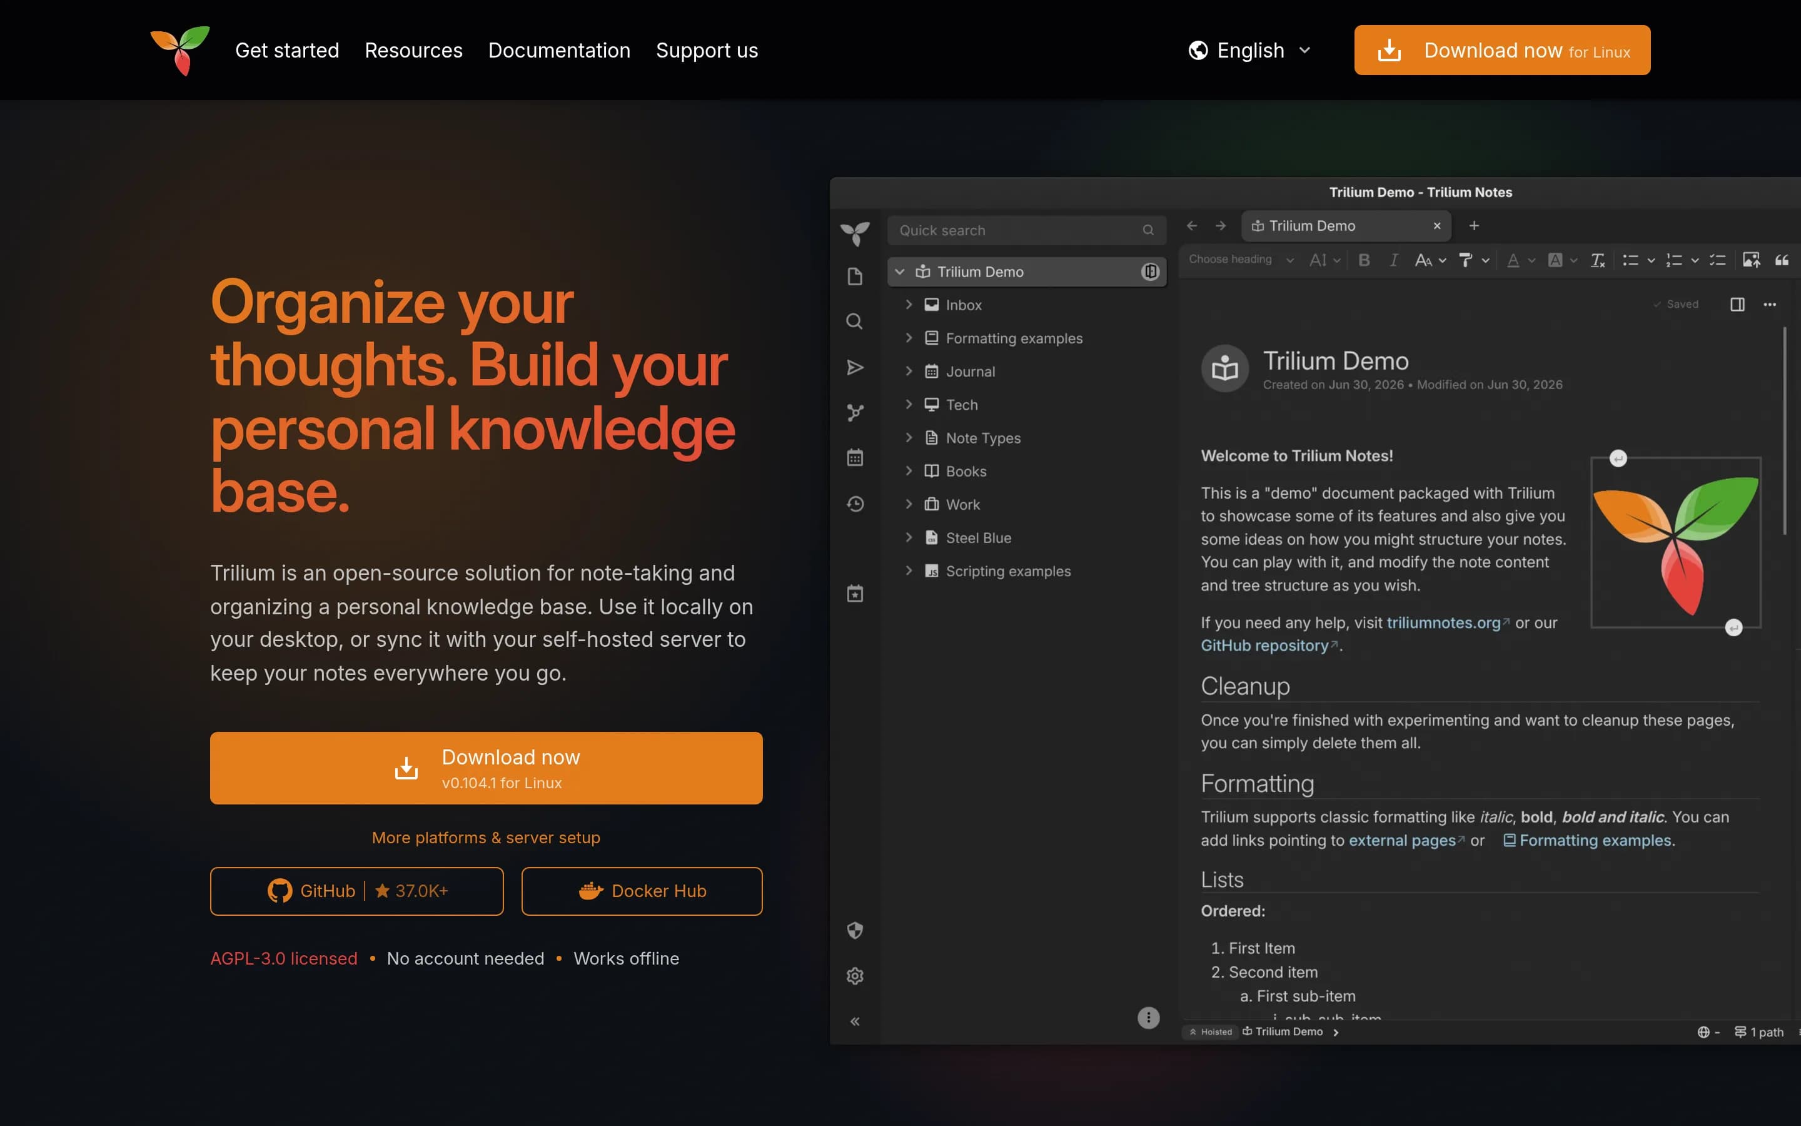This screenshot has width=1801, height=1126.
Task: Click the Trilium logo in the header
Action: [180, 51]
